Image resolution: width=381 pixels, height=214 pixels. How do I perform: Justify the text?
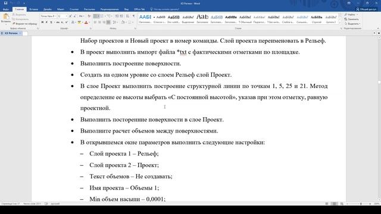coord(108,23)
